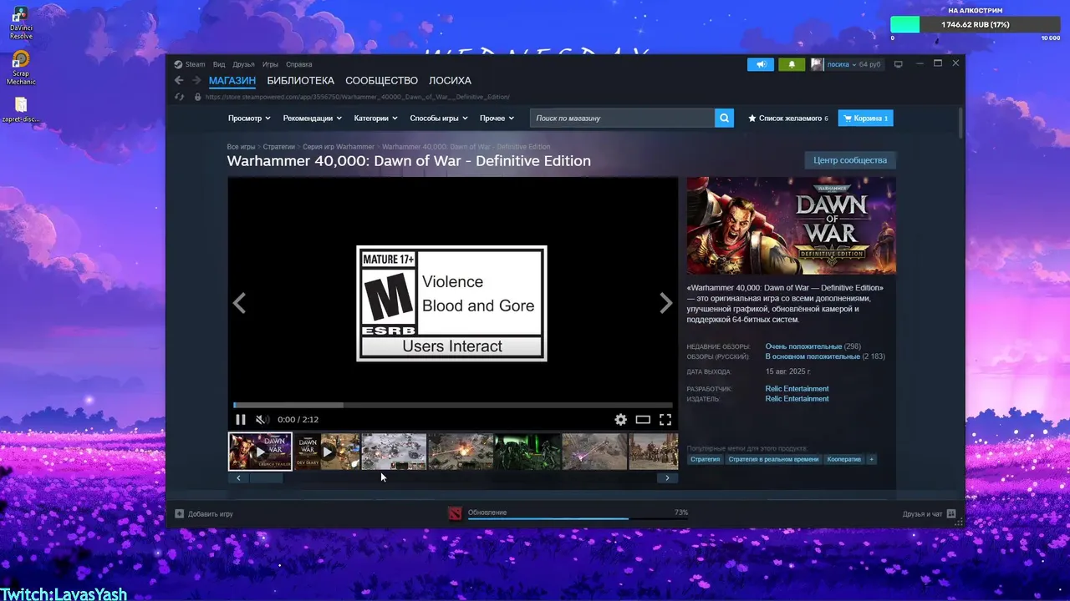Open Список желаемого wishlist
The width and height of the screenshot is (1070, 601).
tap(788, 119)
